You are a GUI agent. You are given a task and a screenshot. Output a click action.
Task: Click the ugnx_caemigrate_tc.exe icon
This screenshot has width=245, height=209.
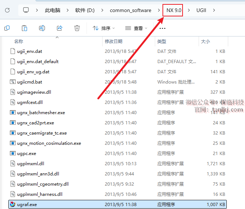click(13, 133)
